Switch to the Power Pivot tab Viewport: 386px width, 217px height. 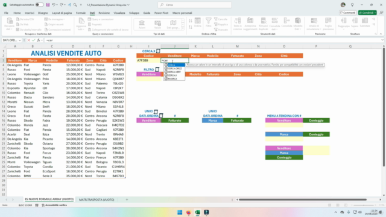coord(161,13)
